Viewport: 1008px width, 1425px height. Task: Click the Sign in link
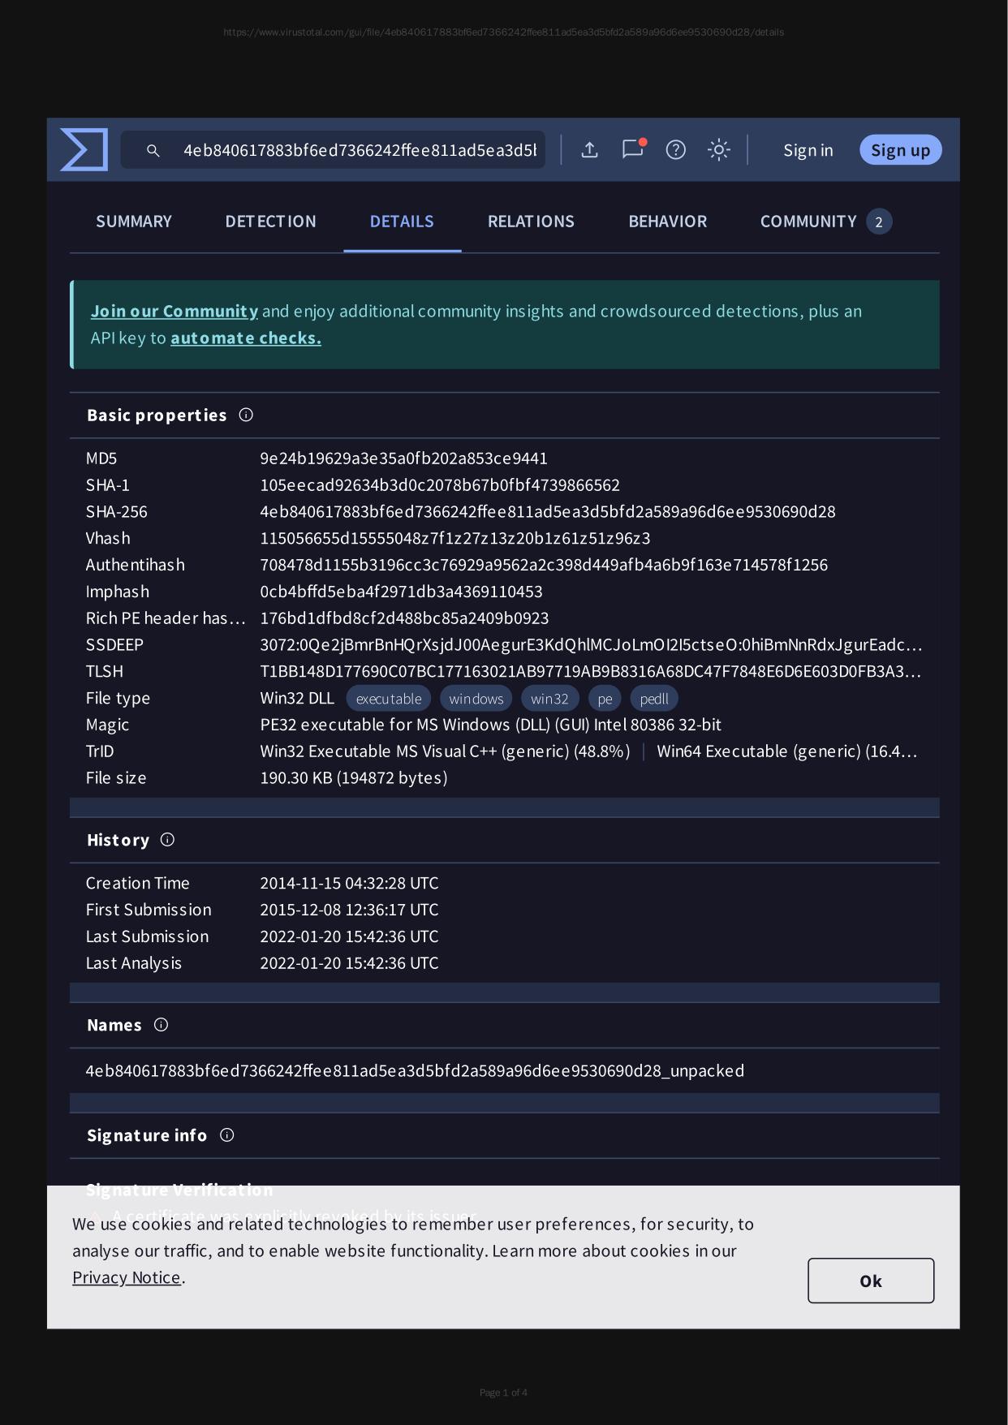coord(808,150)
